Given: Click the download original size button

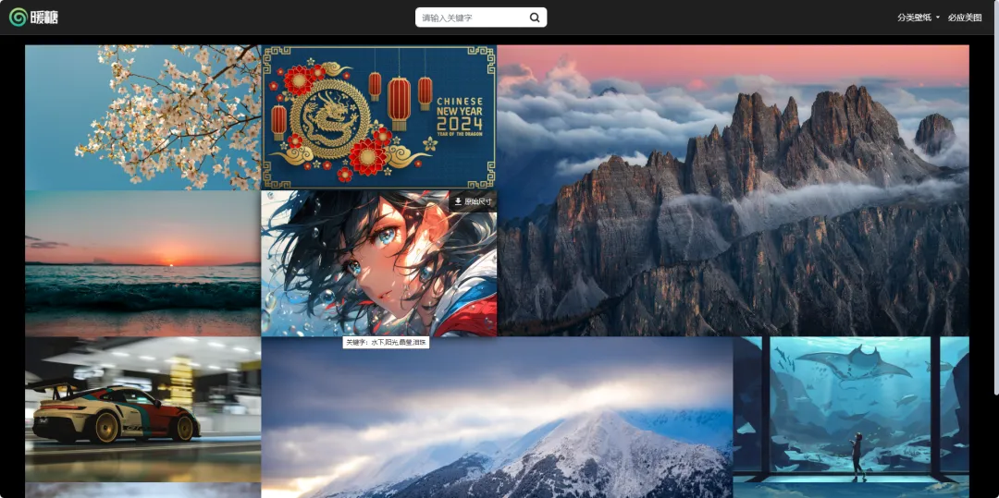Looking at the screenshot, I should [473, 201].
